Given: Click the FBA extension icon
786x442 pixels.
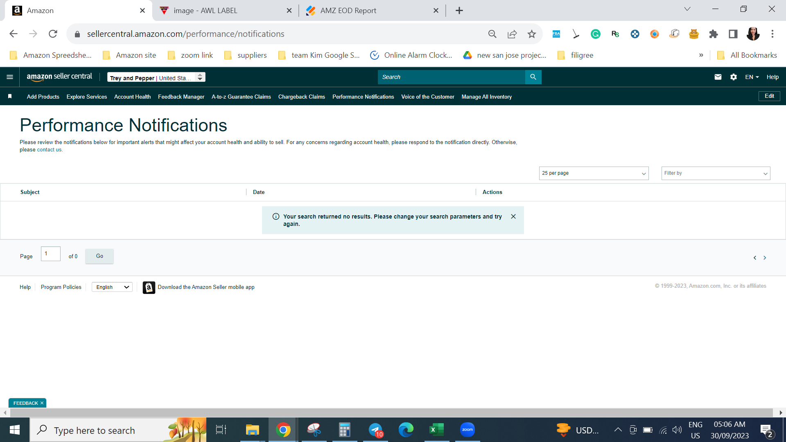Looking at the screenshot, I should click(x=556, y=34).
